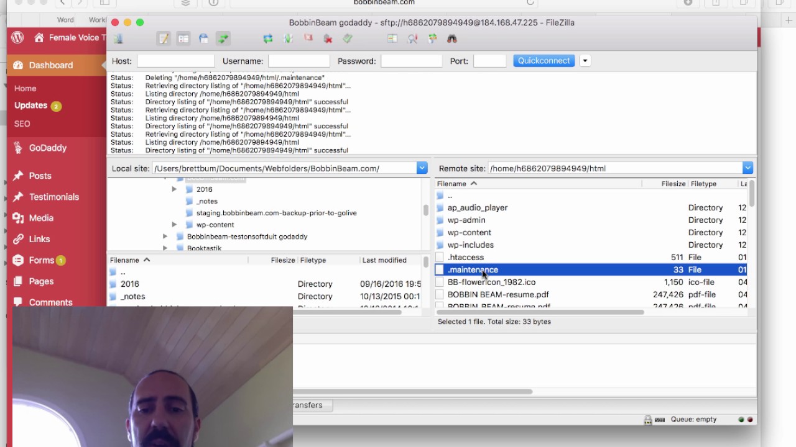The image size is (796, 447).
Task: Open Dashboard in WordPress sidebar
Action: click(x=51, y=65)
